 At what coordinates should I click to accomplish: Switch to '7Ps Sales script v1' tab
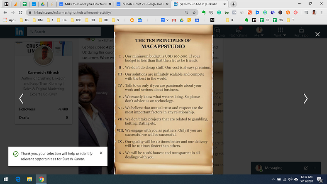point(143,4)
